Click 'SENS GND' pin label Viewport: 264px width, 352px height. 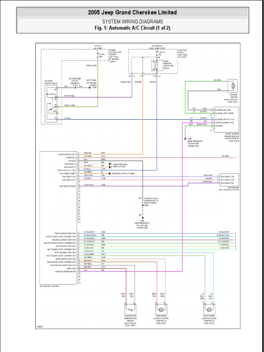(71, 268)
